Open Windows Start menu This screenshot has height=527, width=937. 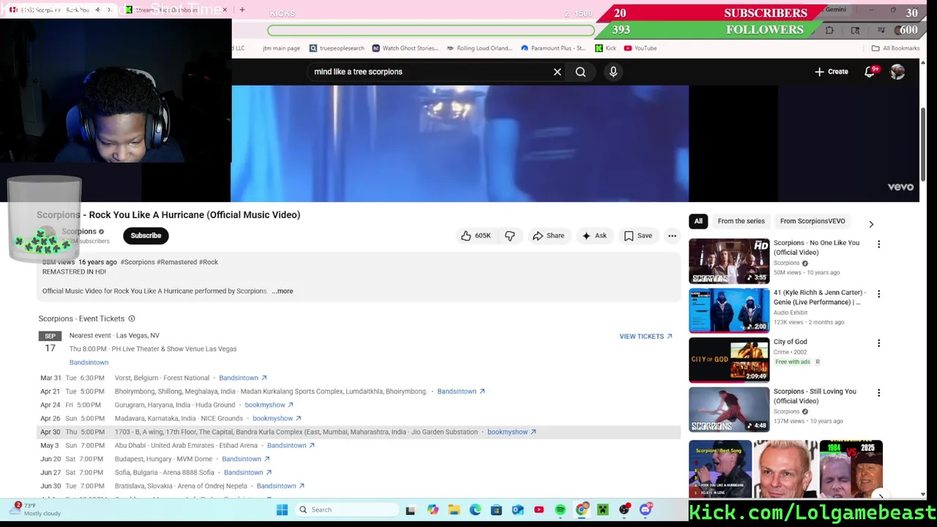click(x=282, y=509)
